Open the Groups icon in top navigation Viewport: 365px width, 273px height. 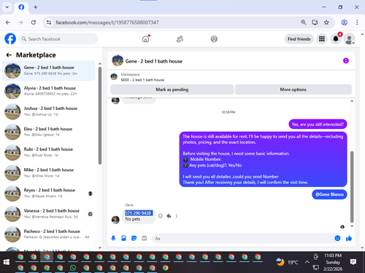coord(214,39)
